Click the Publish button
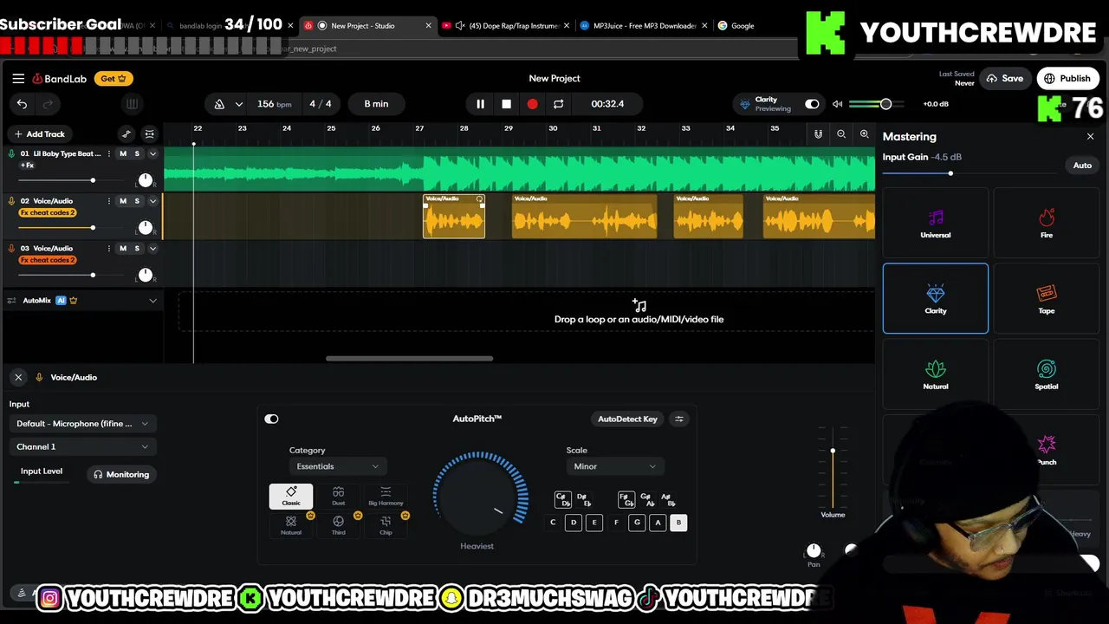 point(1067,78)
